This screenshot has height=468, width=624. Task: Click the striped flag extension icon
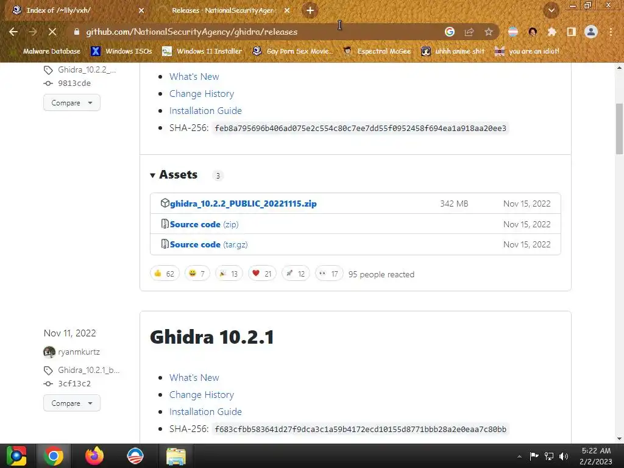513,32
